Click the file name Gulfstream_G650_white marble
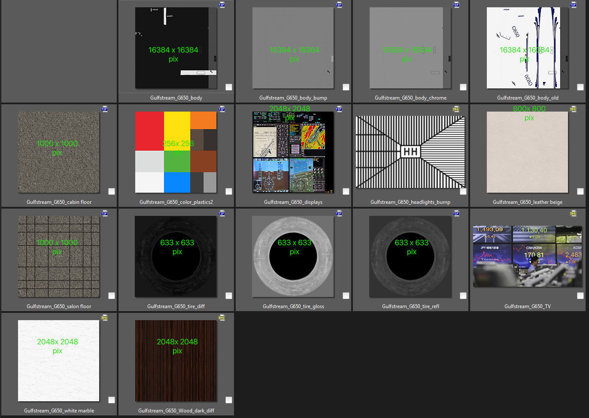The height and width of the screenshot is (418, 589). 59,411
